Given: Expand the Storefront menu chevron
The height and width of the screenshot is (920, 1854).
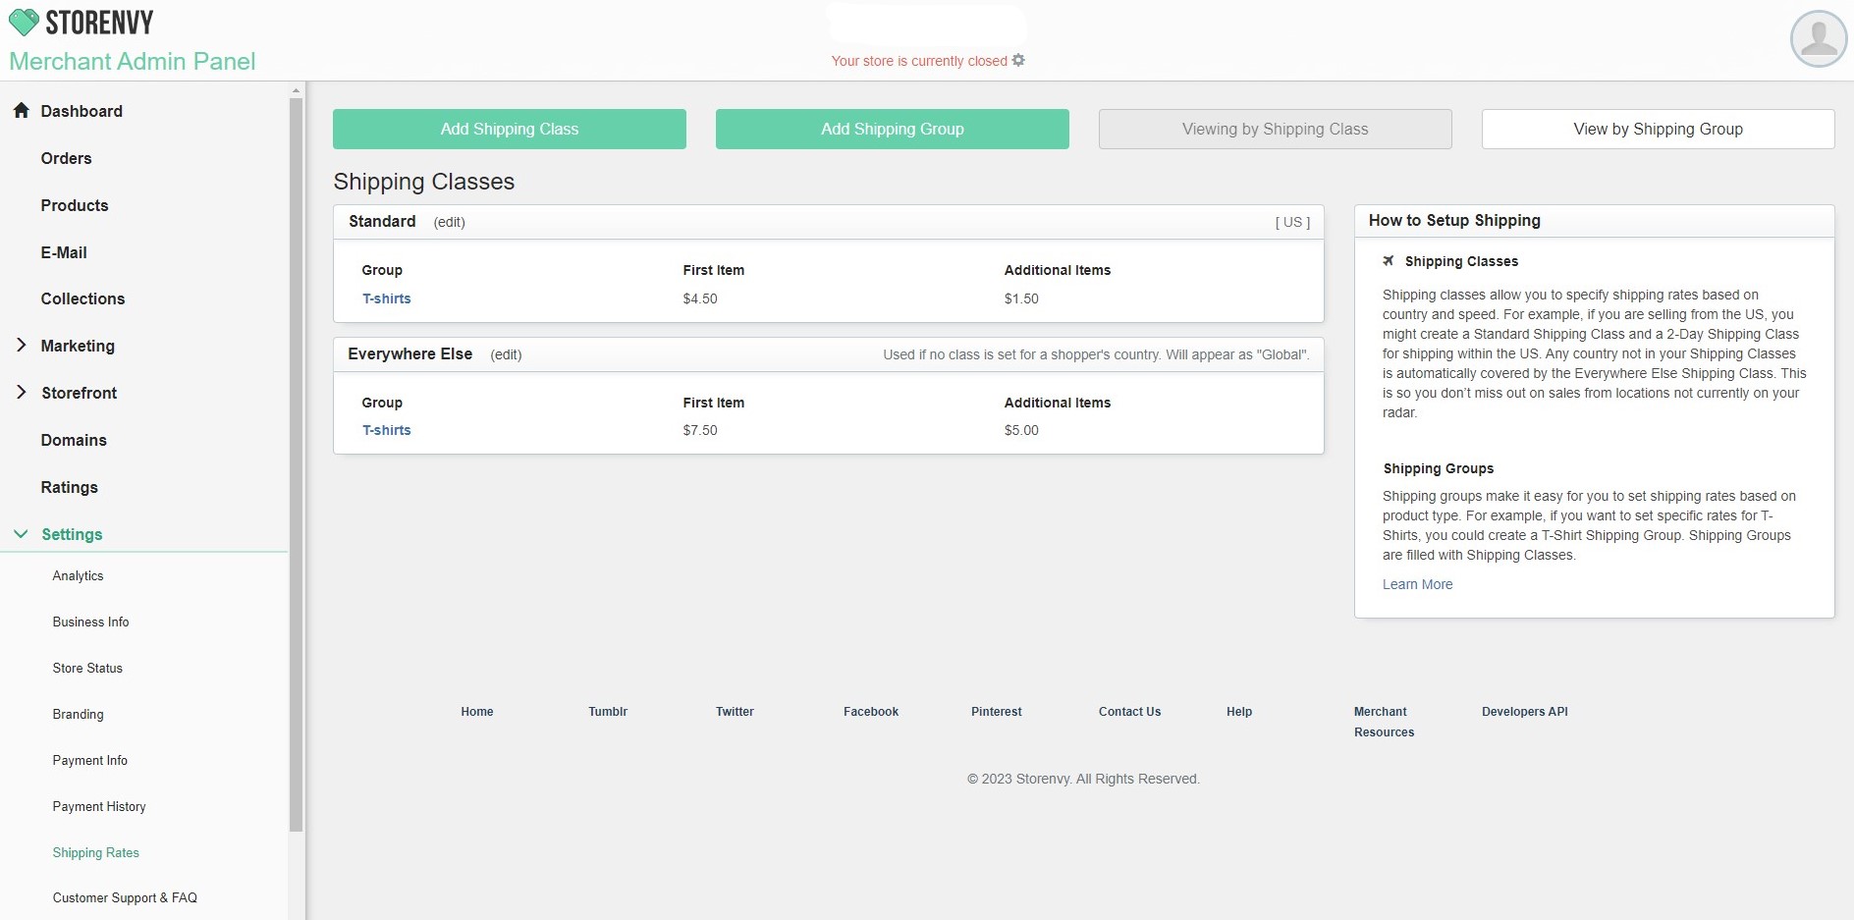Looking at the screenshot, I should [x=22, y=392].
